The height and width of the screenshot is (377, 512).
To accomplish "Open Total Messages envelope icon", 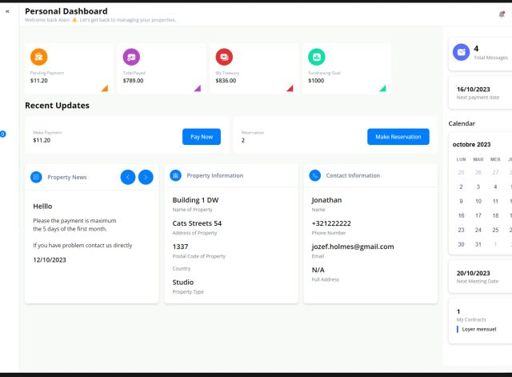I will coord(461,52).
